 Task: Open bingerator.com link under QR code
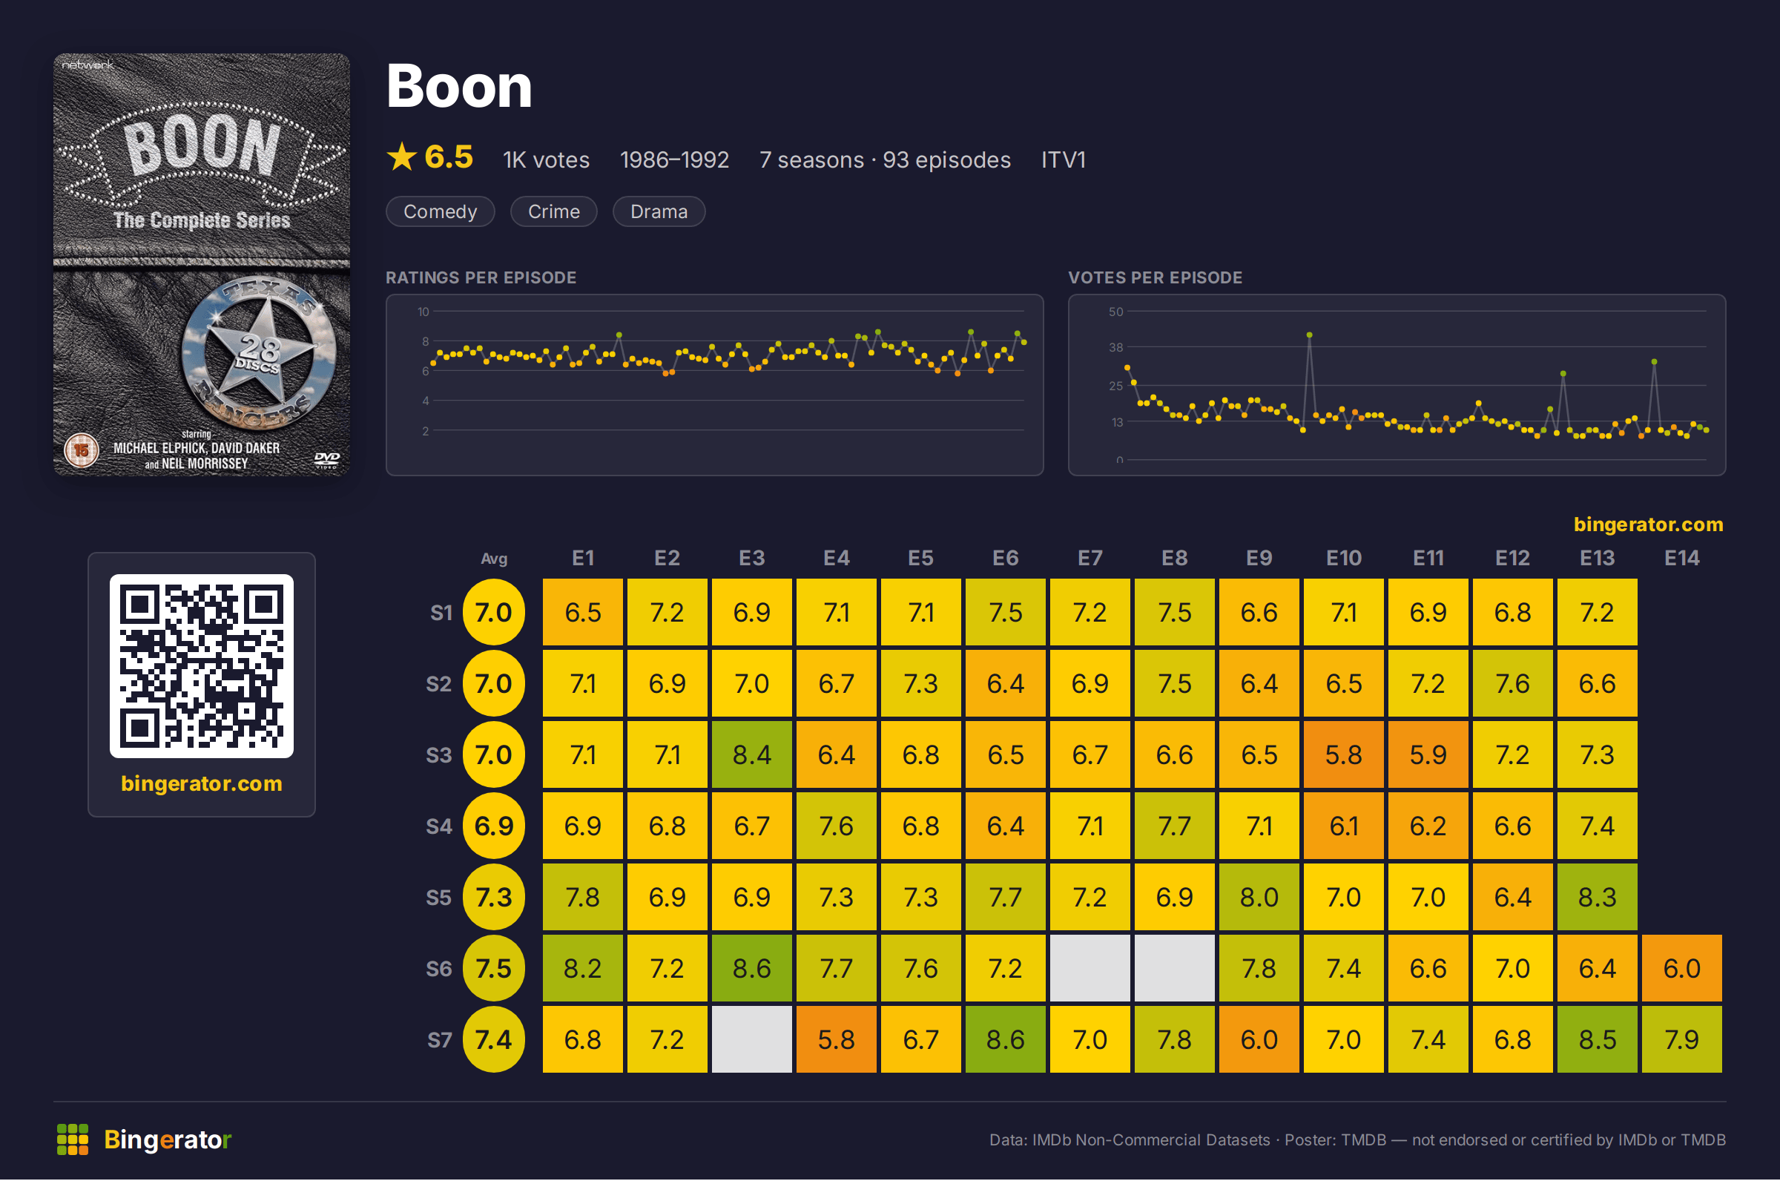201,783
